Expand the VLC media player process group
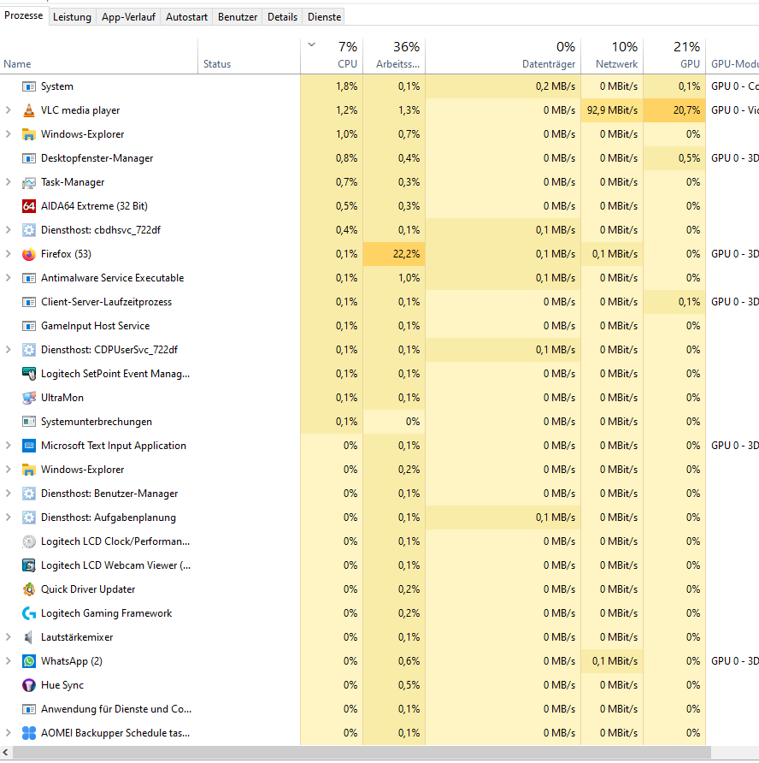This screenshot has height=763, width=759. coord(8,110)
